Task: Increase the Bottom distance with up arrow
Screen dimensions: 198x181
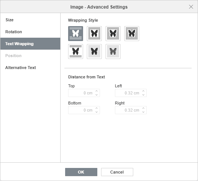Action: point(97,108)
